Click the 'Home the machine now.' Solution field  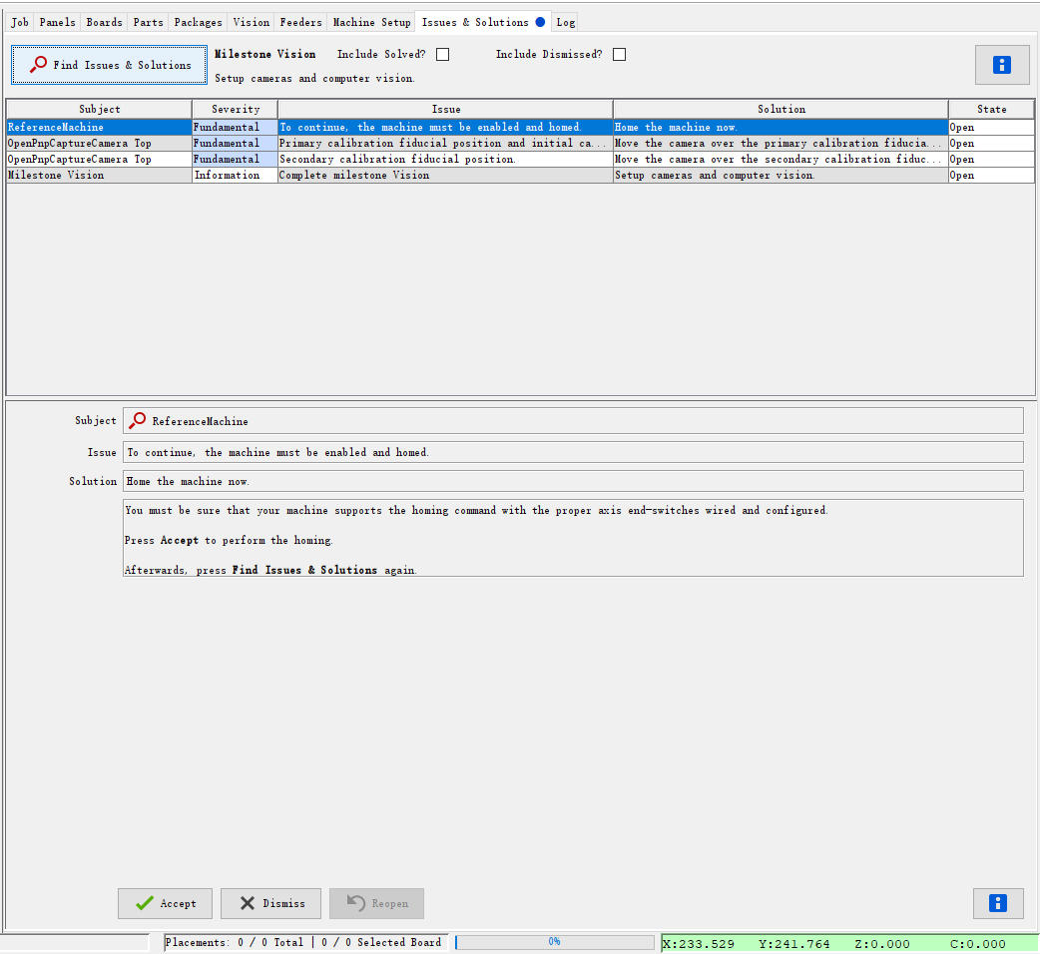click(x=574, y=481)
